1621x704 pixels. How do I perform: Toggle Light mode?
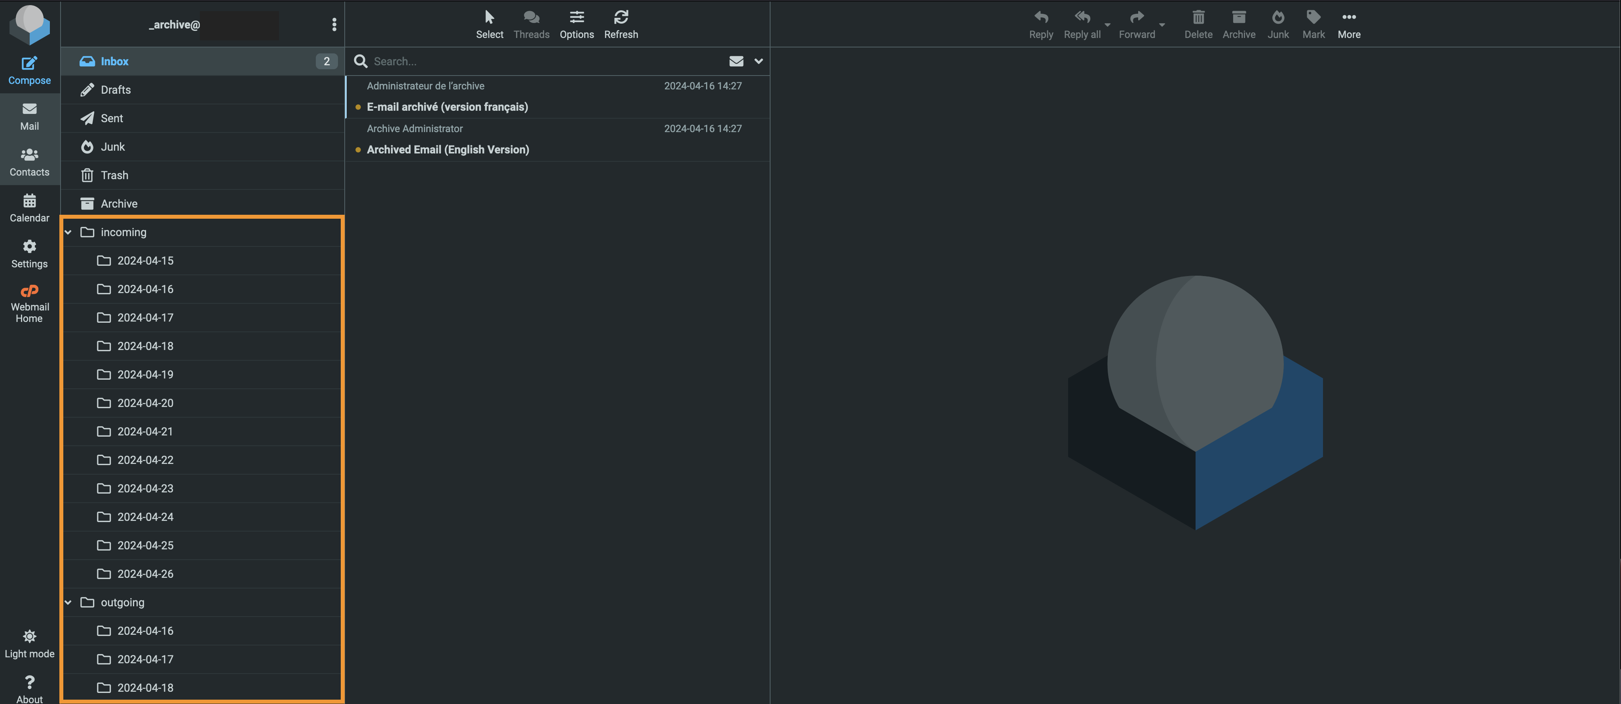tap(30, 643)
